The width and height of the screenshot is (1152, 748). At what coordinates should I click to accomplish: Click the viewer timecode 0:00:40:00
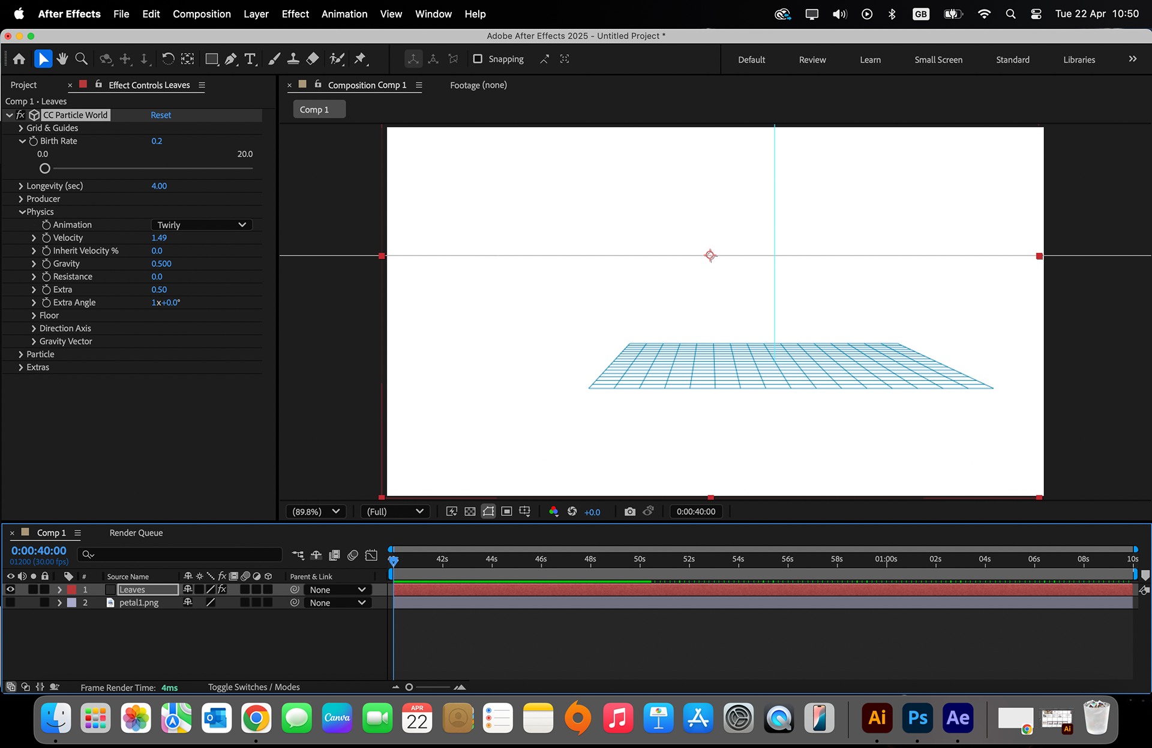[696, 512]
